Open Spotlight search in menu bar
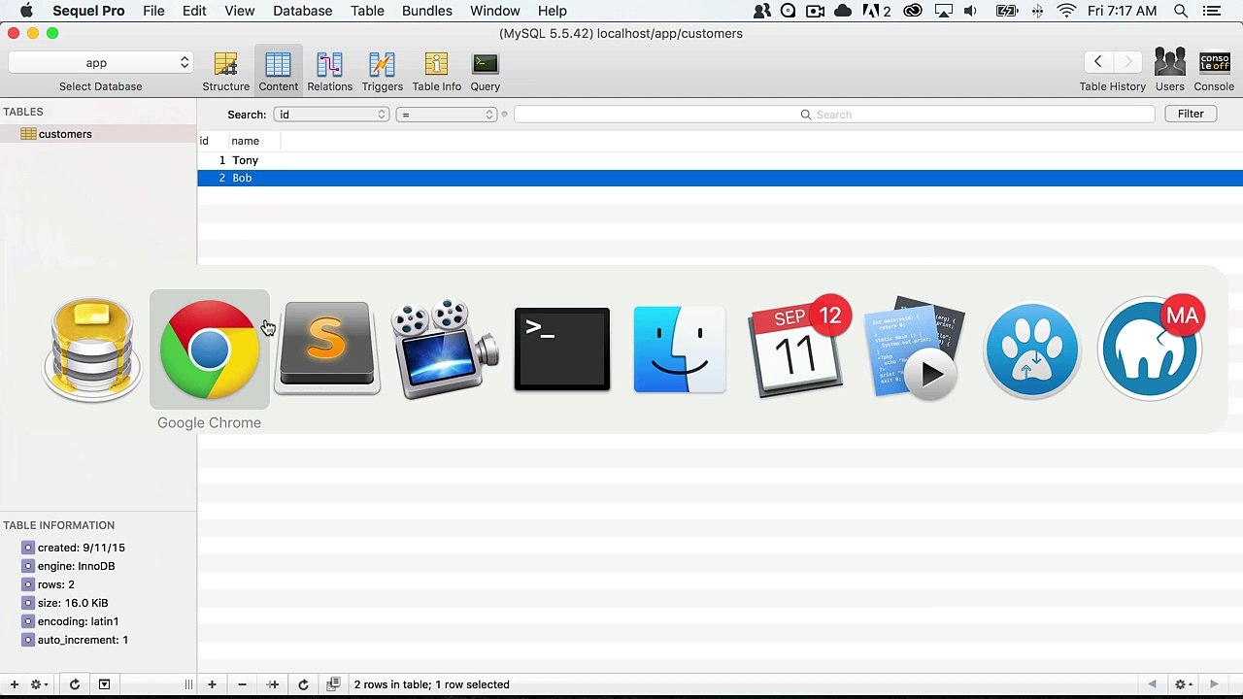 (x=1181, y=11)
